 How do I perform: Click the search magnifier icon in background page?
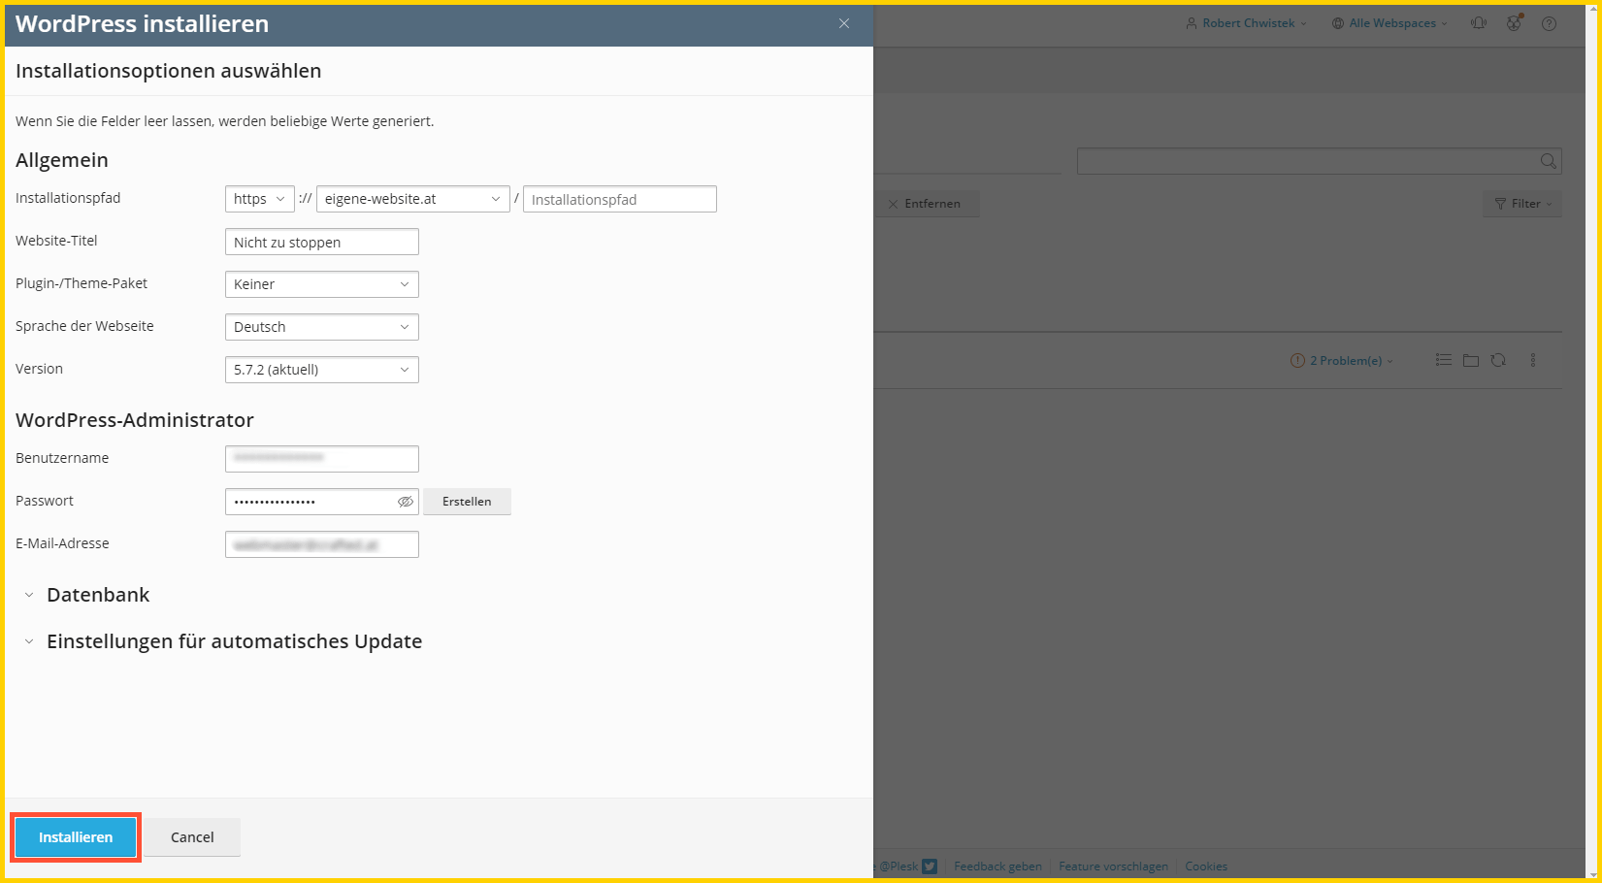(x=1549, y=161)
